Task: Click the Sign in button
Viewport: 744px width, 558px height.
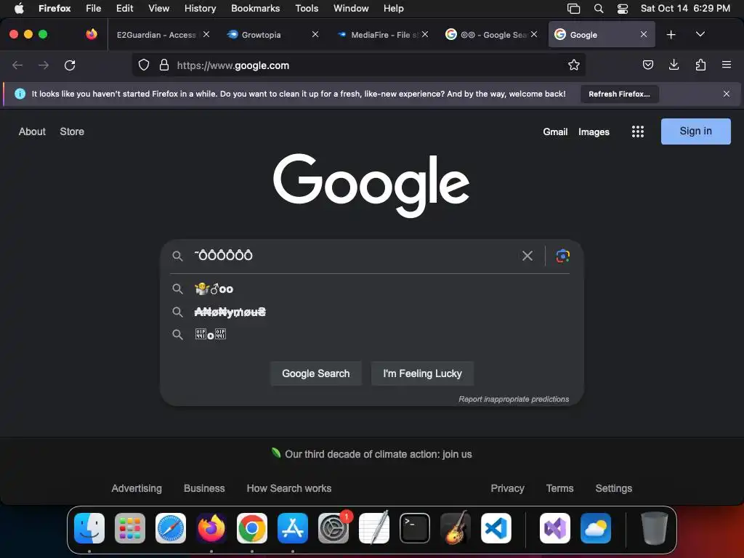Action: (695, 132)
